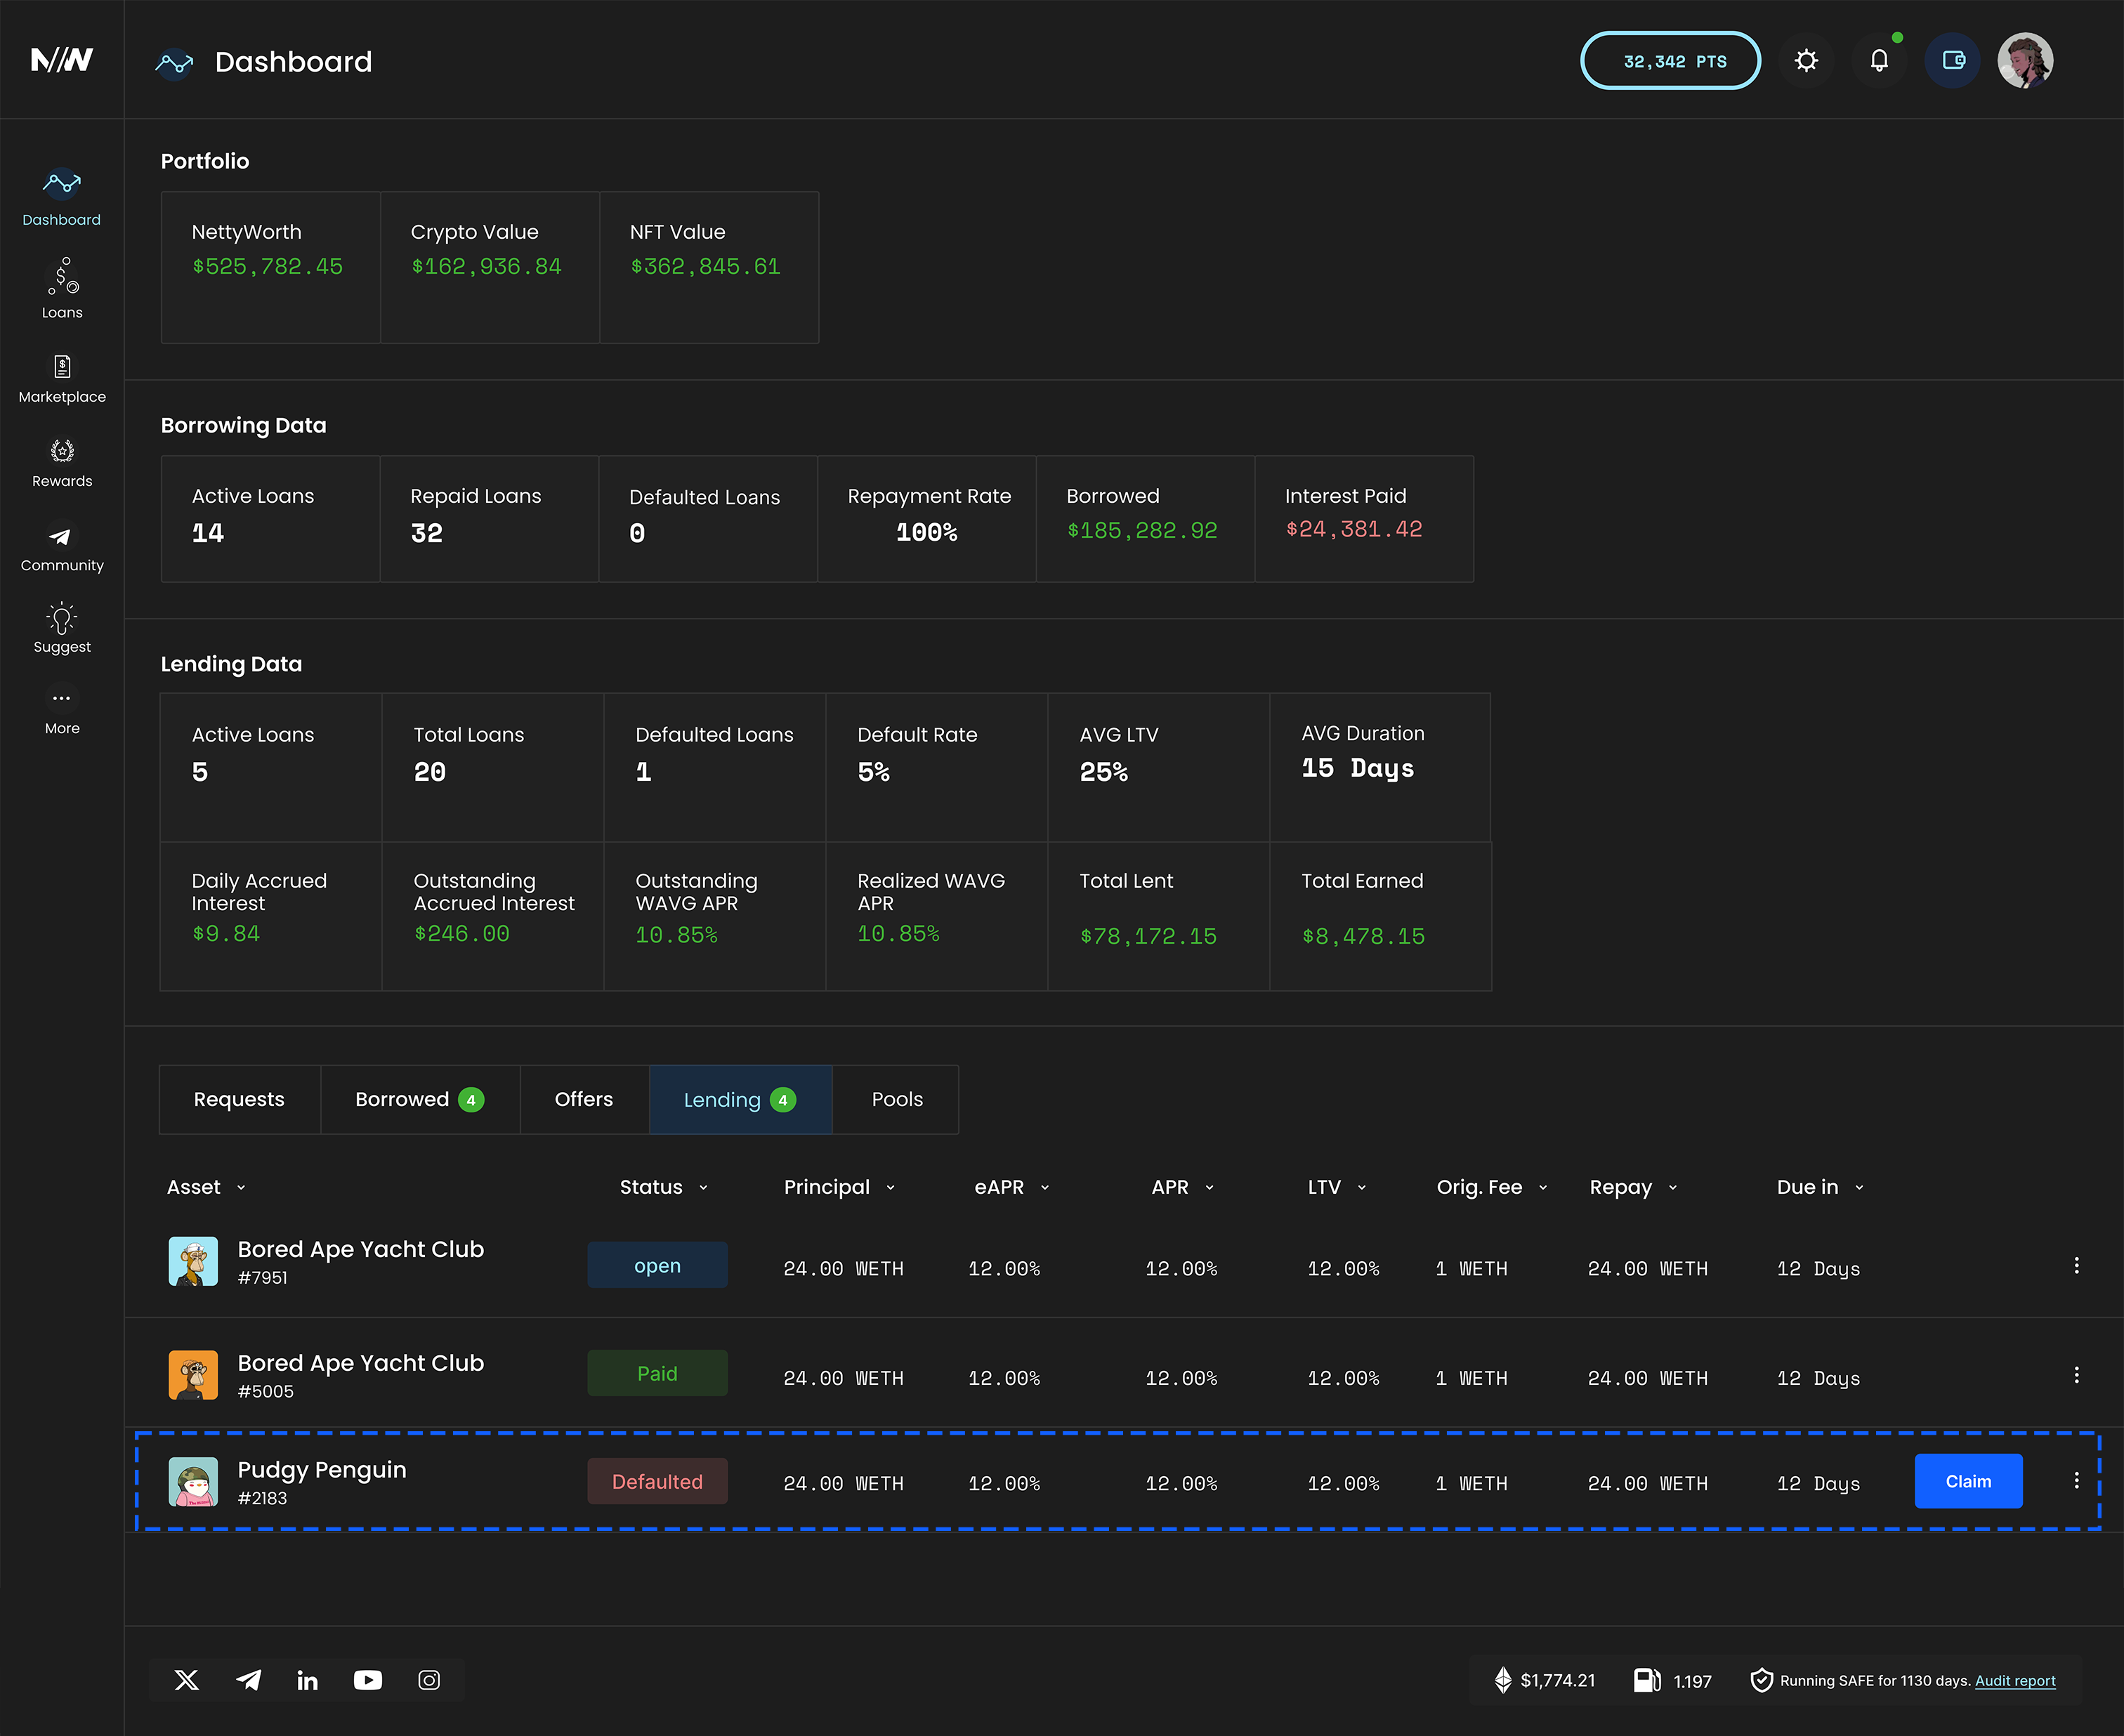Open the Rewards section
This screenshot has width=2124, height=1736.
[62, 463]
